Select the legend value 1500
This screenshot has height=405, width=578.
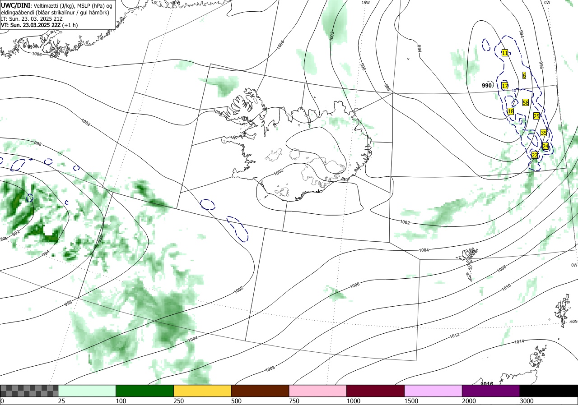(x=411, y=401)
